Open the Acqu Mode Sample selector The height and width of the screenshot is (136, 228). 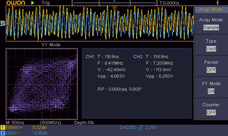click(x=211, y=27)
